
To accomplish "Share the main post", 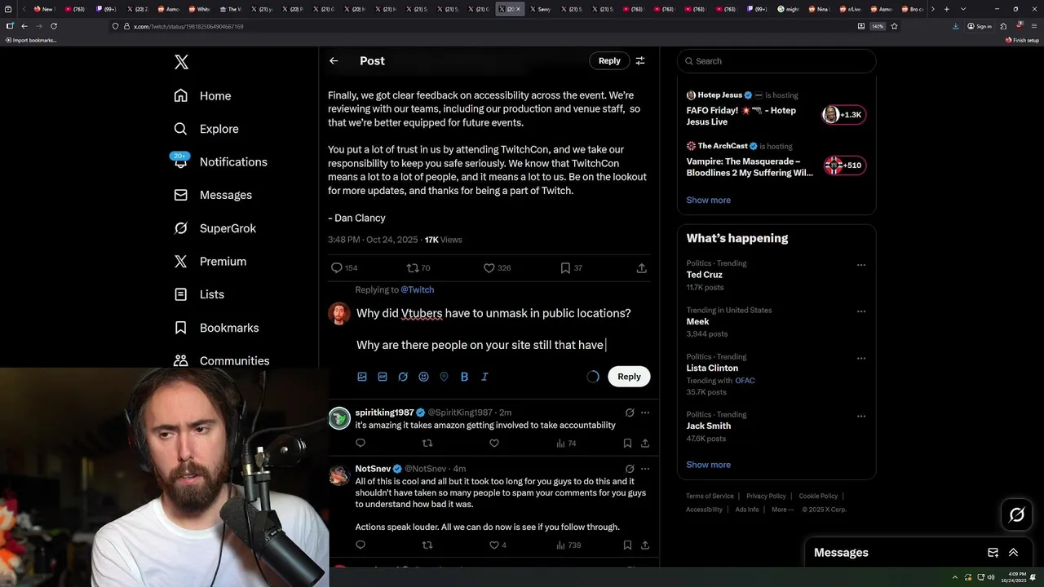I will pyautogui.click(x=642, y=267).
